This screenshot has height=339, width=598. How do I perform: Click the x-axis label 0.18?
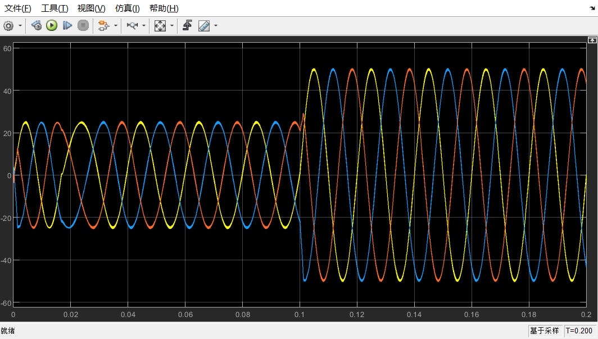529,315
